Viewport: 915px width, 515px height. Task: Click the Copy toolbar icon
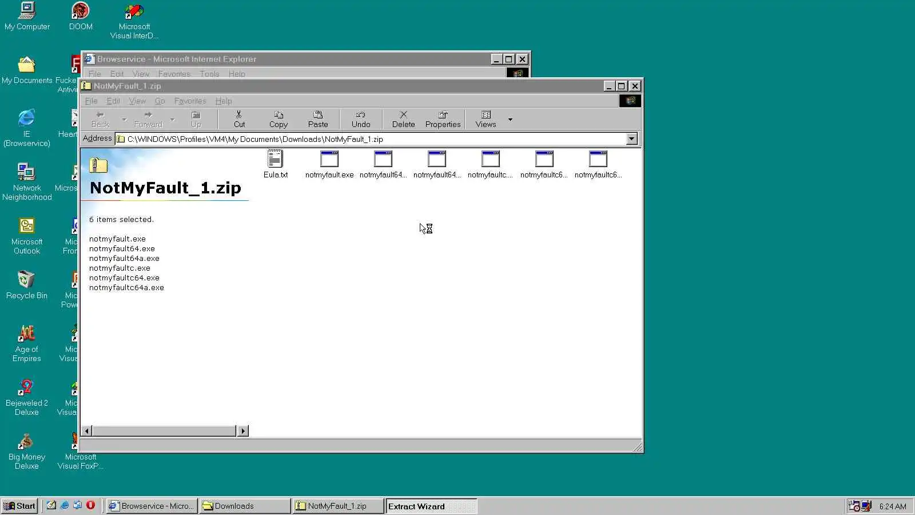click(279, 119)
